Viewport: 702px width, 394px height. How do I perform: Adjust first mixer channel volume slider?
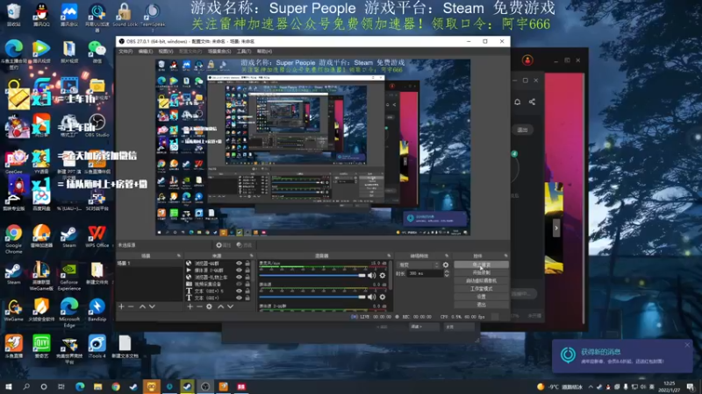312,275
